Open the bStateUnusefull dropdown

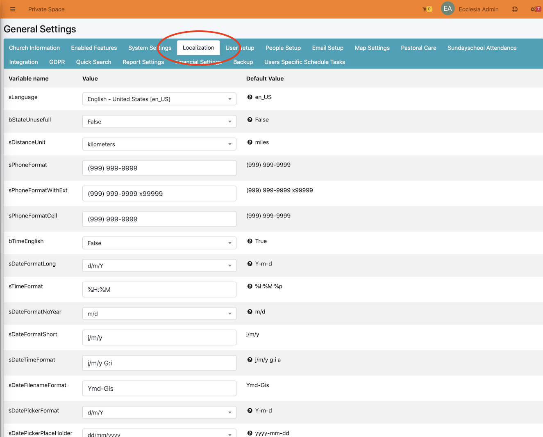(x=159, y=121)
